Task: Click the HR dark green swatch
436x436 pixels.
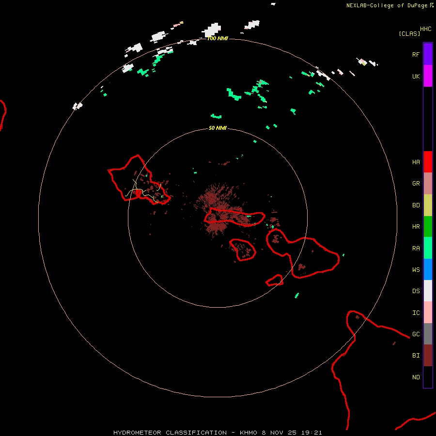Action: tap(428, 227)
